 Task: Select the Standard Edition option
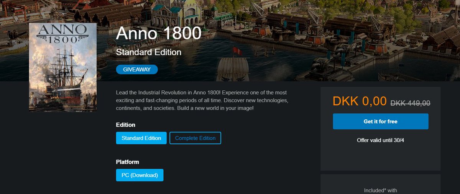click(141, 138)
